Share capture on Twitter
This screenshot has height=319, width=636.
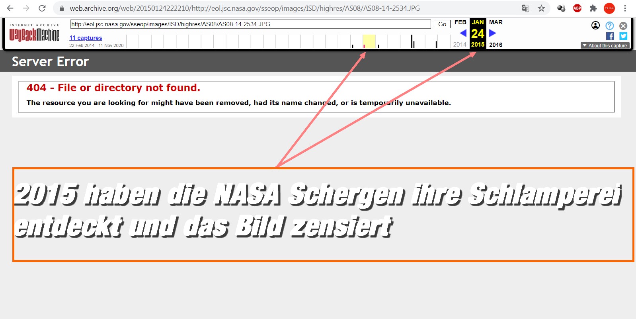(623, 36)
